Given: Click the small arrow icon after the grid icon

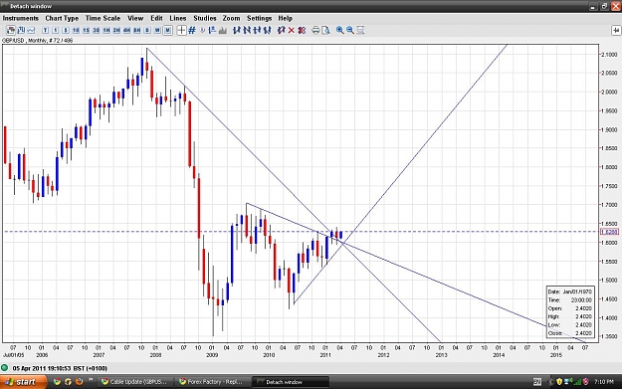Looking at the screenshot, I should click(x=202, y=30).
